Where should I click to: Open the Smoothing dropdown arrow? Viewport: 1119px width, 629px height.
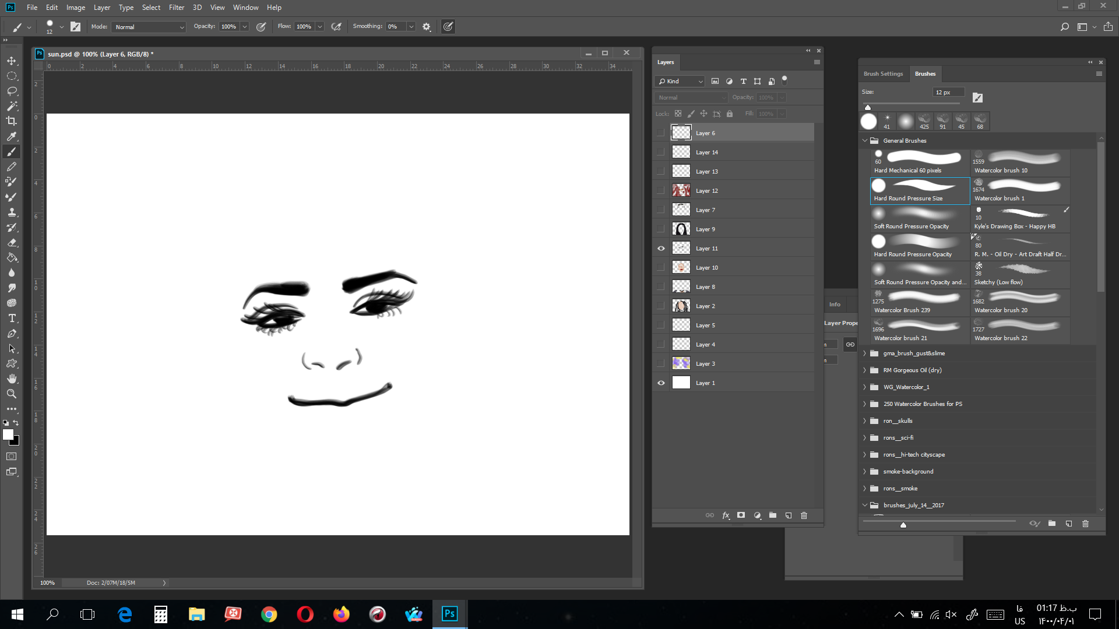tap(411, 27)
